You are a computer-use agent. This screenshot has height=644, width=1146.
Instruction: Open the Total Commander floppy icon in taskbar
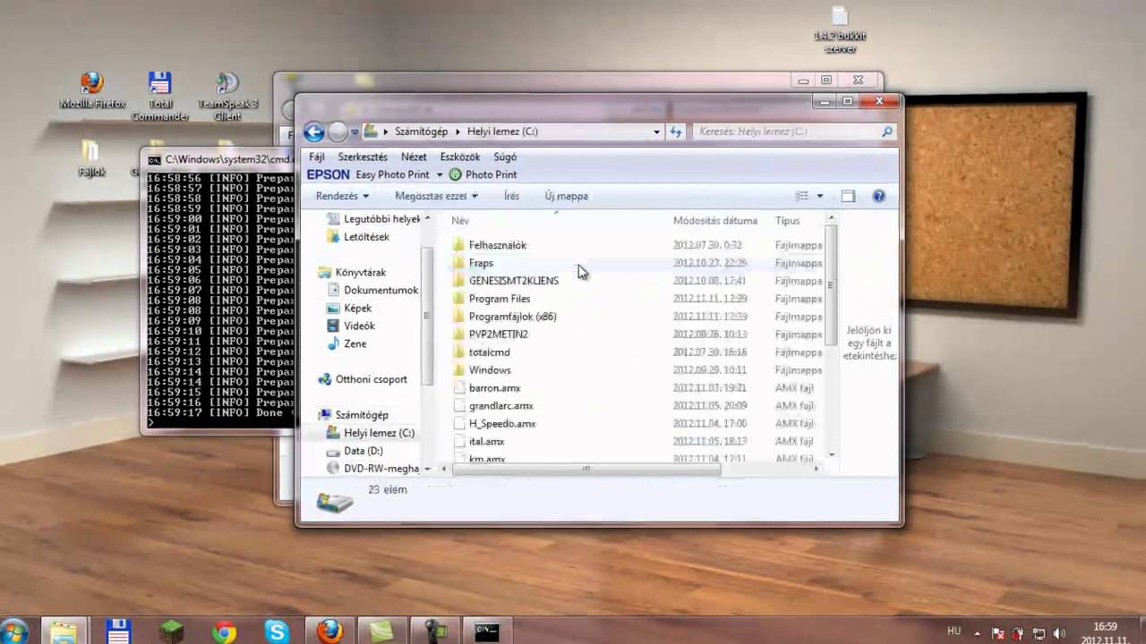(118, 631)
